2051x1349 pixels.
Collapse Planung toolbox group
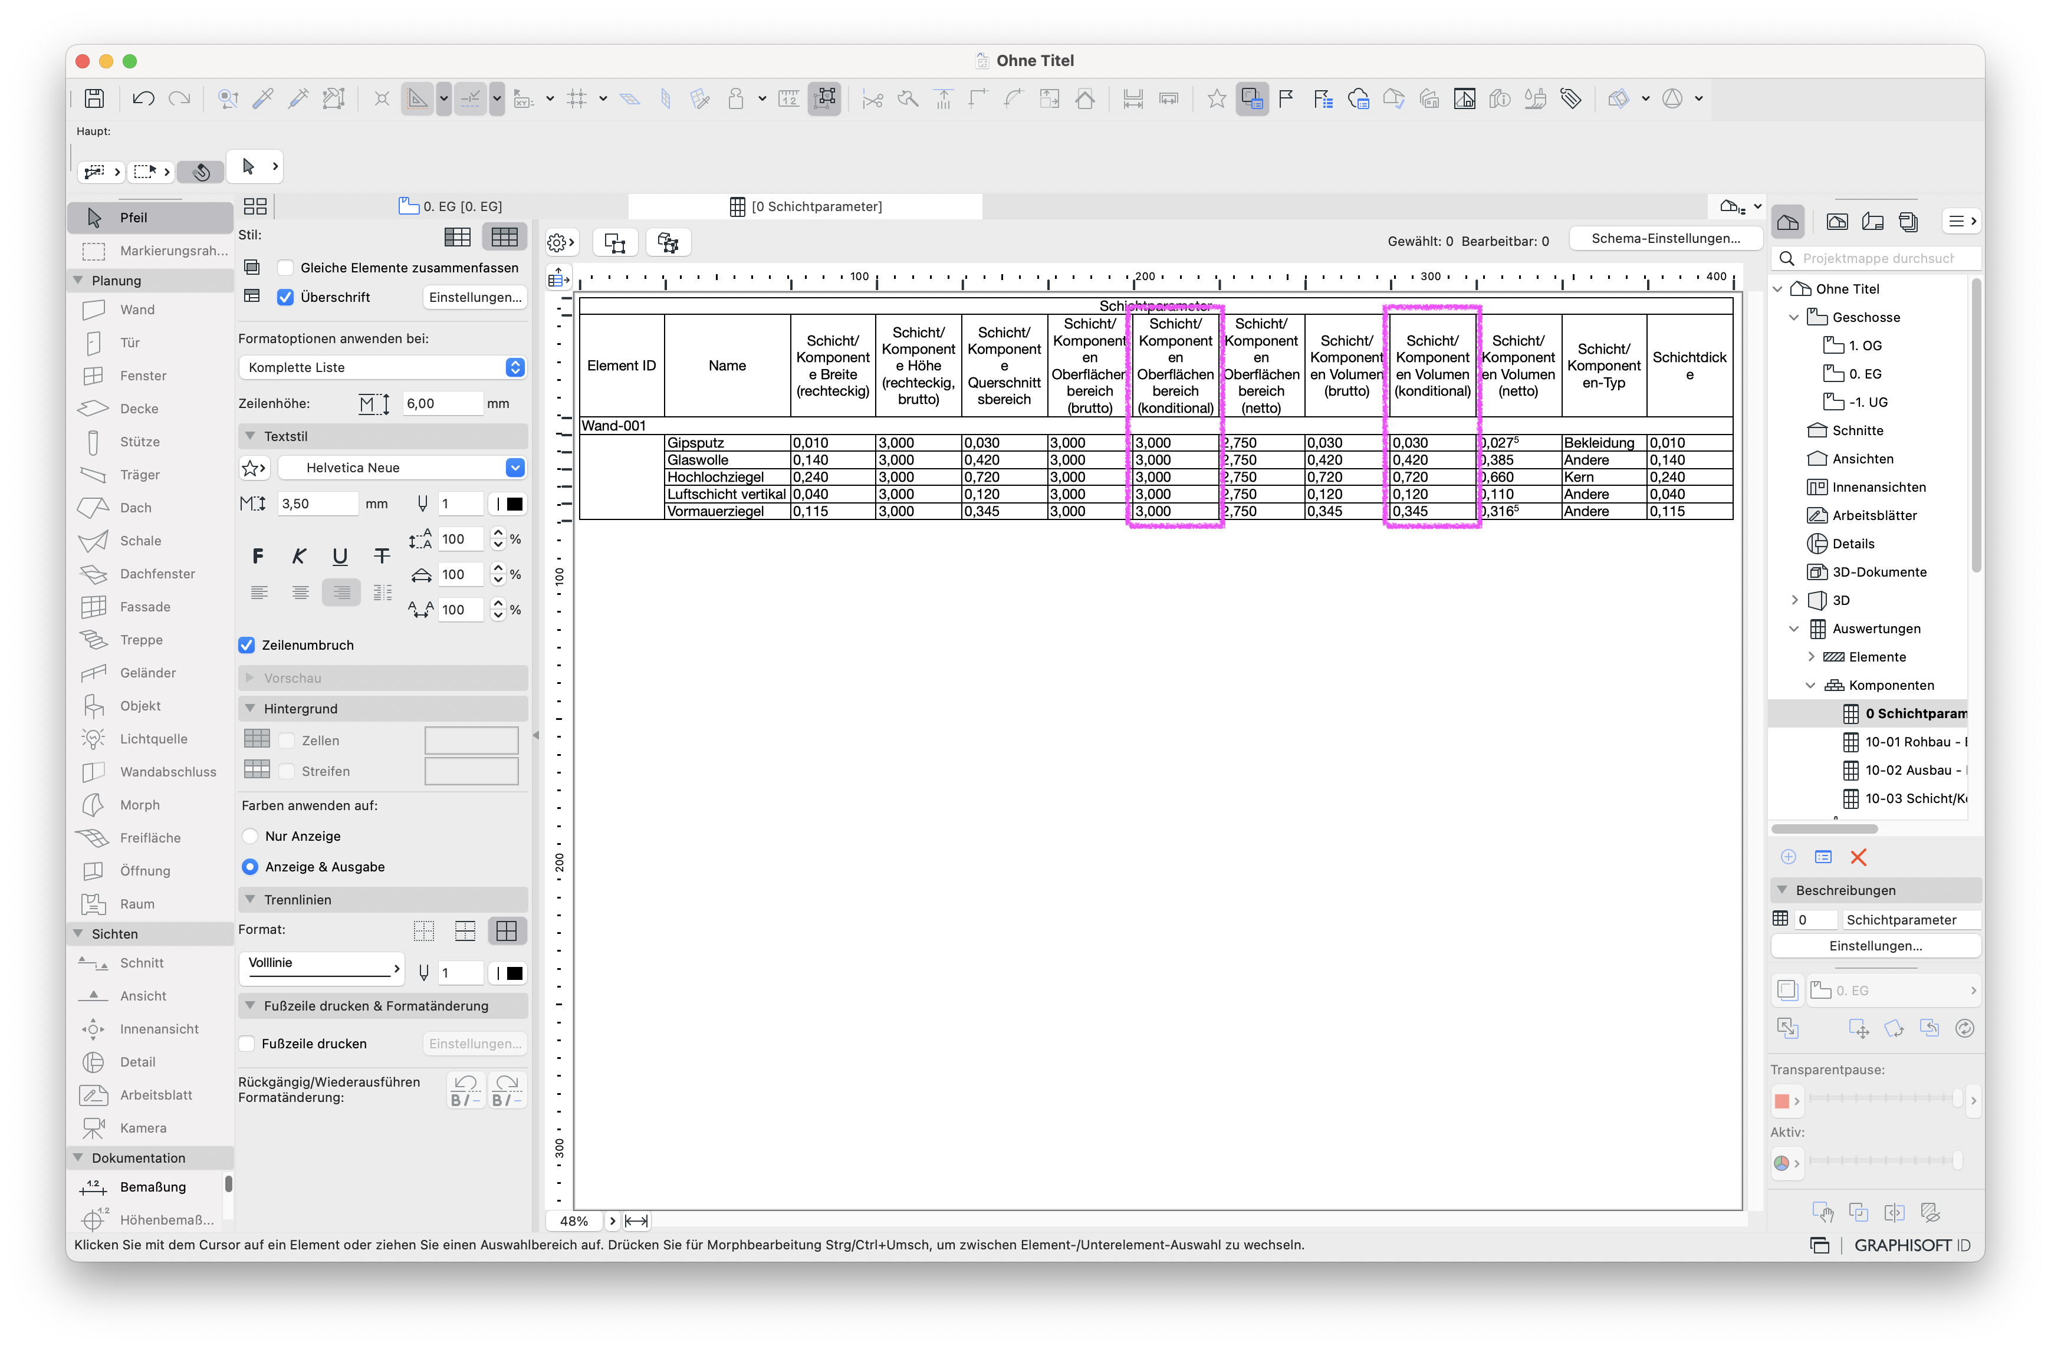click(78, 280)
